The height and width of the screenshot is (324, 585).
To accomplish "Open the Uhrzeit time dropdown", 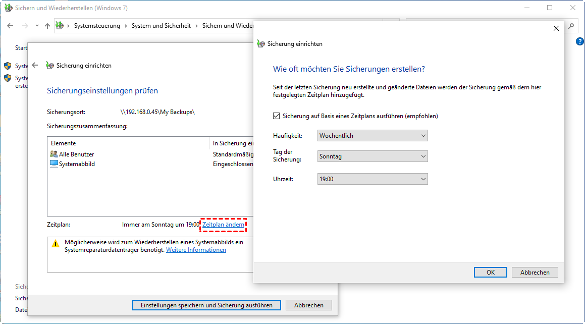I will coord(373,179).
